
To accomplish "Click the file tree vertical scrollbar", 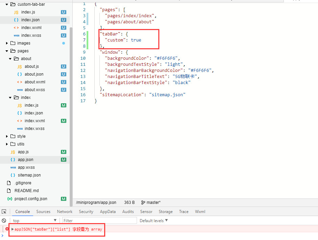I will (71, 101).
